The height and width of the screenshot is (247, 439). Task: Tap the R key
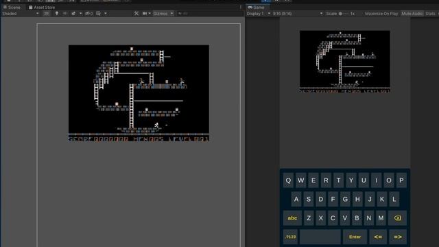[326, 180]
